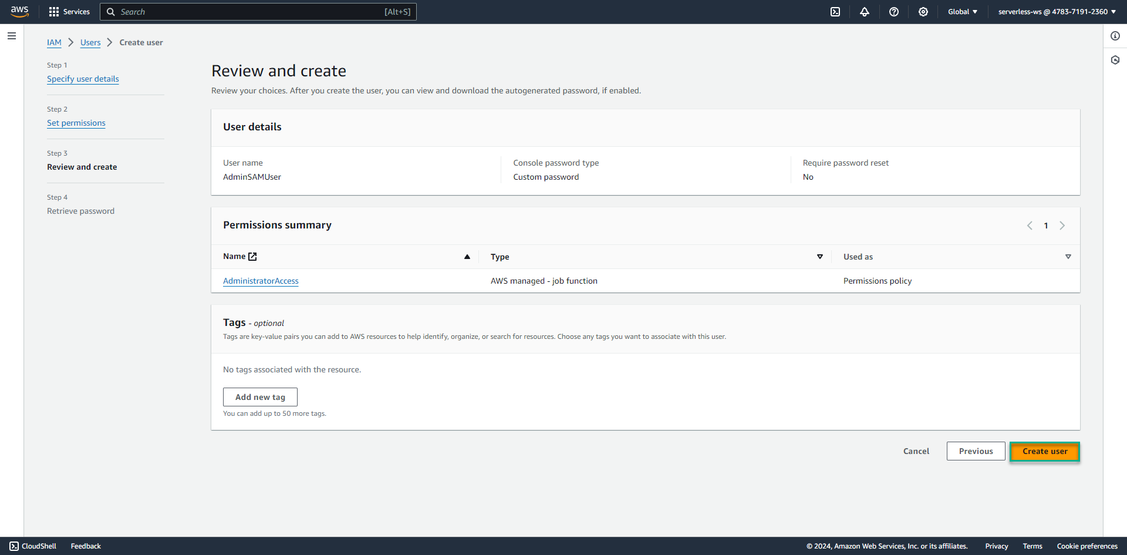Click the AWS logo home icon
Viewport: 1127px width, 555px height.
19,12
